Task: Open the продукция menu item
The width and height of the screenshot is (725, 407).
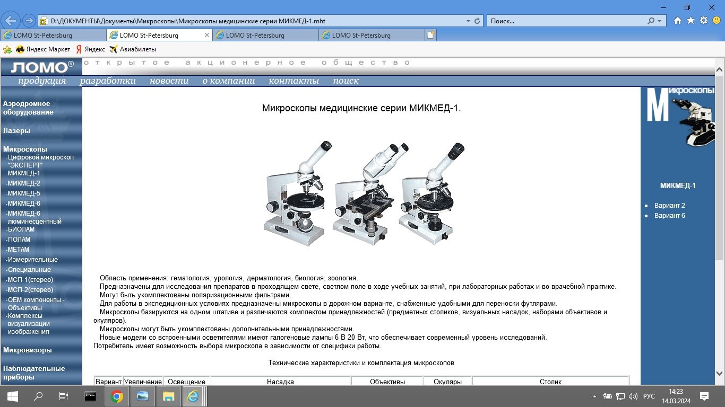Action: [x=42, y=81]
